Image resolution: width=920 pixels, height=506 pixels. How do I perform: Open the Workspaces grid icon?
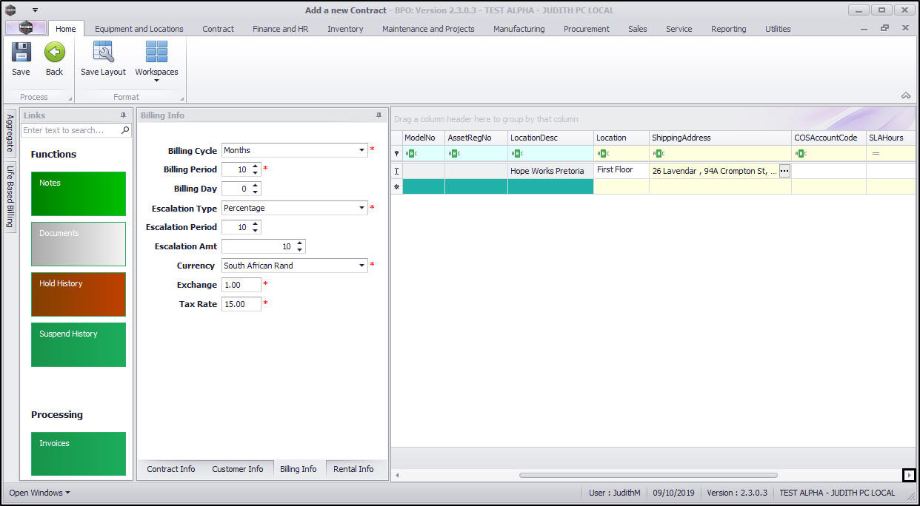tap(156, 52)
